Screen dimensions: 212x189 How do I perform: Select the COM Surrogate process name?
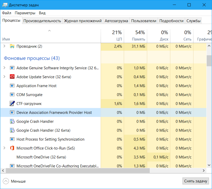(29, 95)
